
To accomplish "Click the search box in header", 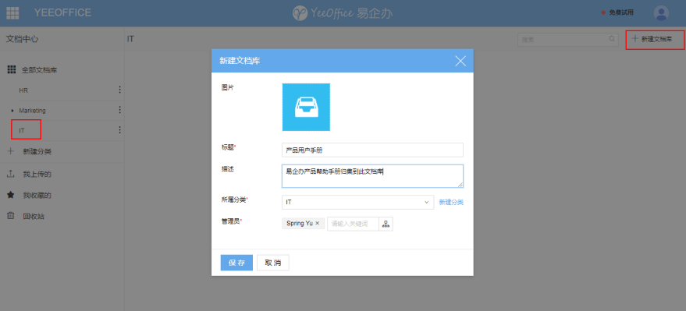I will coord(568,39).
